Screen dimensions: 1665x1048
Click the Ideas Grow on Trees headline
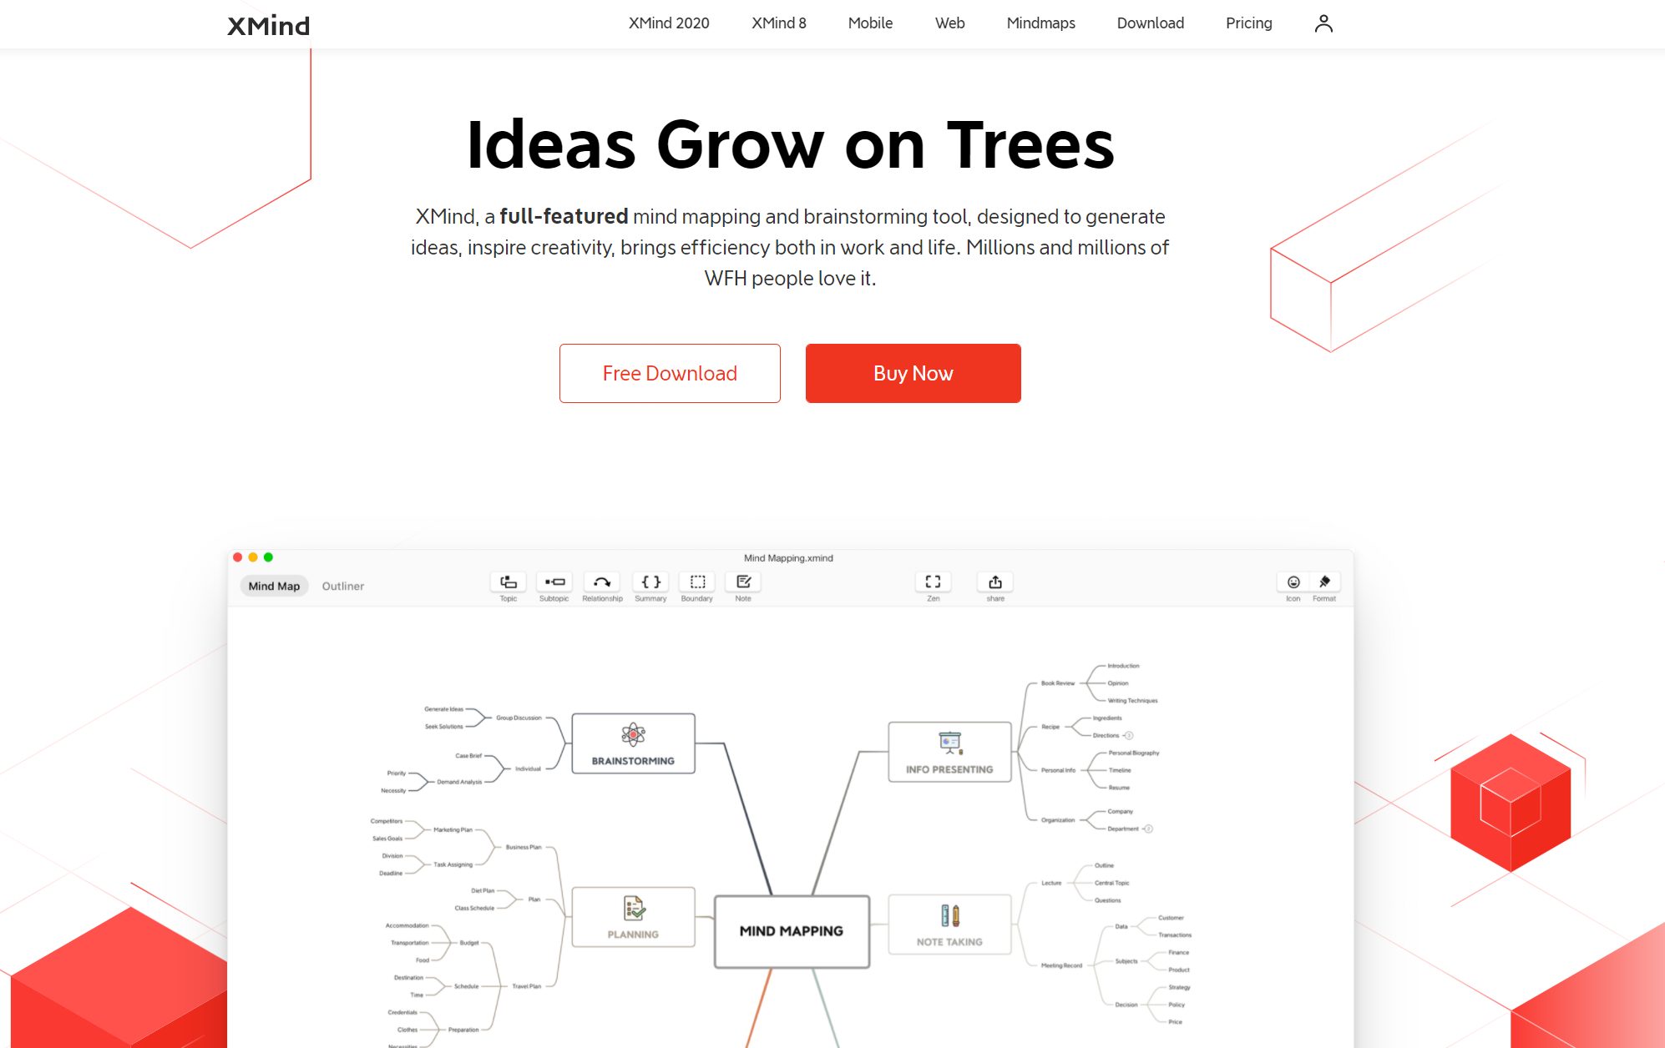tap(790, 144)
